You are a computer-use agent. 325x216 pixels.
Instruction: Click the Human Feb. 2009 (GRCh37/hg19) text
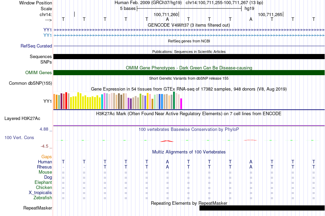[148, 3]
